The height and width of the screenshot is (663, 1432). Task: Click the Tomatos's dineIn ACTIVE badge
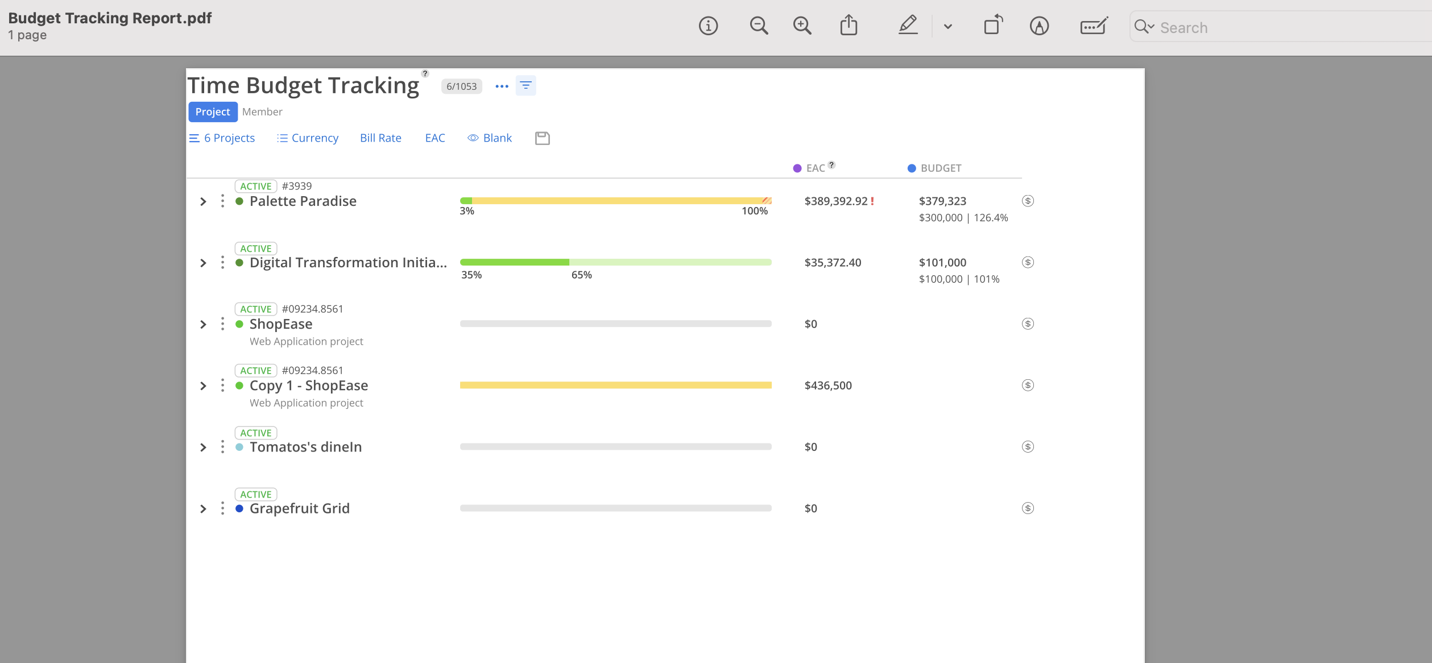256,433
